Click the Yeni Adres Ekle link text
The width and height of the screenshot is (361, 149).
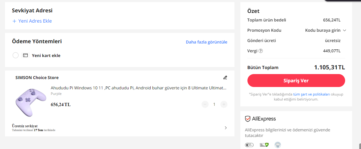pos(35,21)
